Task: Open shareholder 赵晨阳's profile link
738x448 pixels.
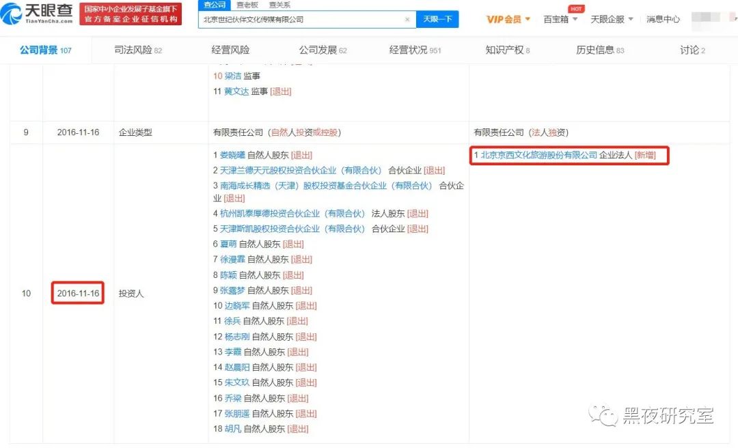Action: (236, 367)
